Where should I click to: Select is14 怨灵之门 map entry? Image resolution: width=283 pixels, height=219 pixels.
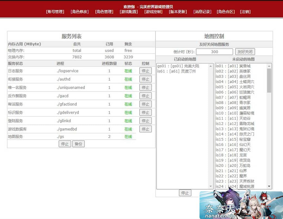point(241,134)
